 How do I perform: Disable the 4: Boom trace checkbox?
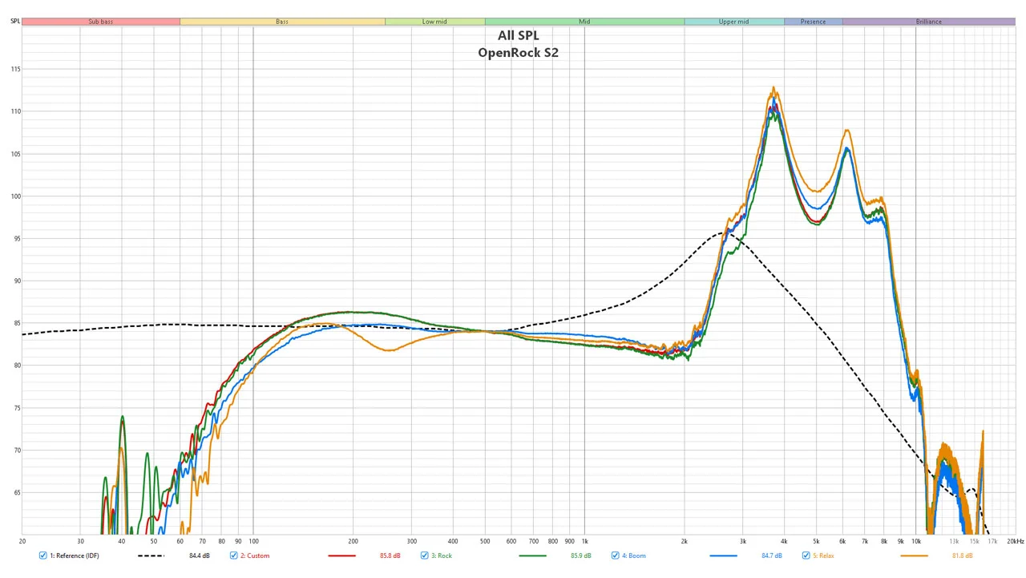616,556
